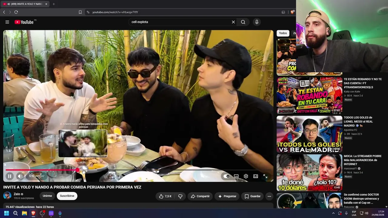388x218 pixels.
Task: Toggle the autoplay switch in player
Action: click(x=226, y=176)
